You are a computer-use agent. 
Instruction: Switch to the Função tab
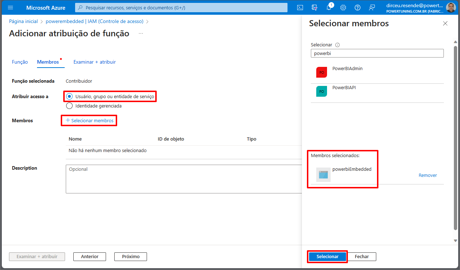20,62
